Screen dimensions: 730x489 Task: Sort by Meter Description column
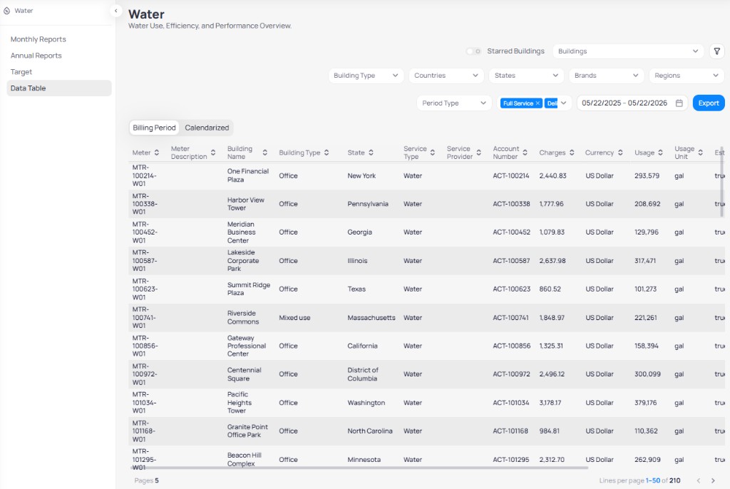tap(213, 153)
